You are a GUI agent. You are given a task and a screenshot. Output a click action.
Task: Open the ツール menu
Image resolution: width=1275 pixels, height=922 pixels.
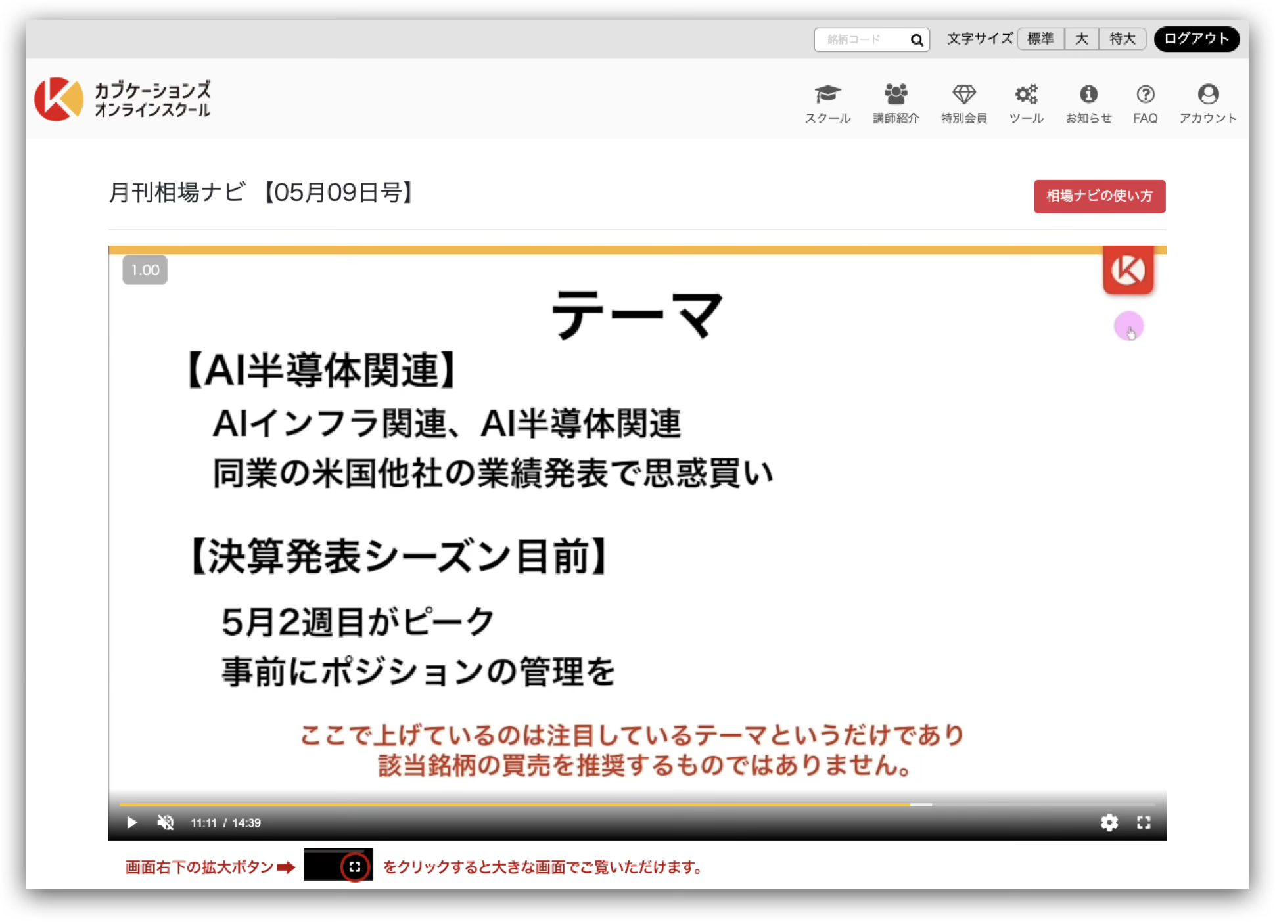pos(1026,104)
